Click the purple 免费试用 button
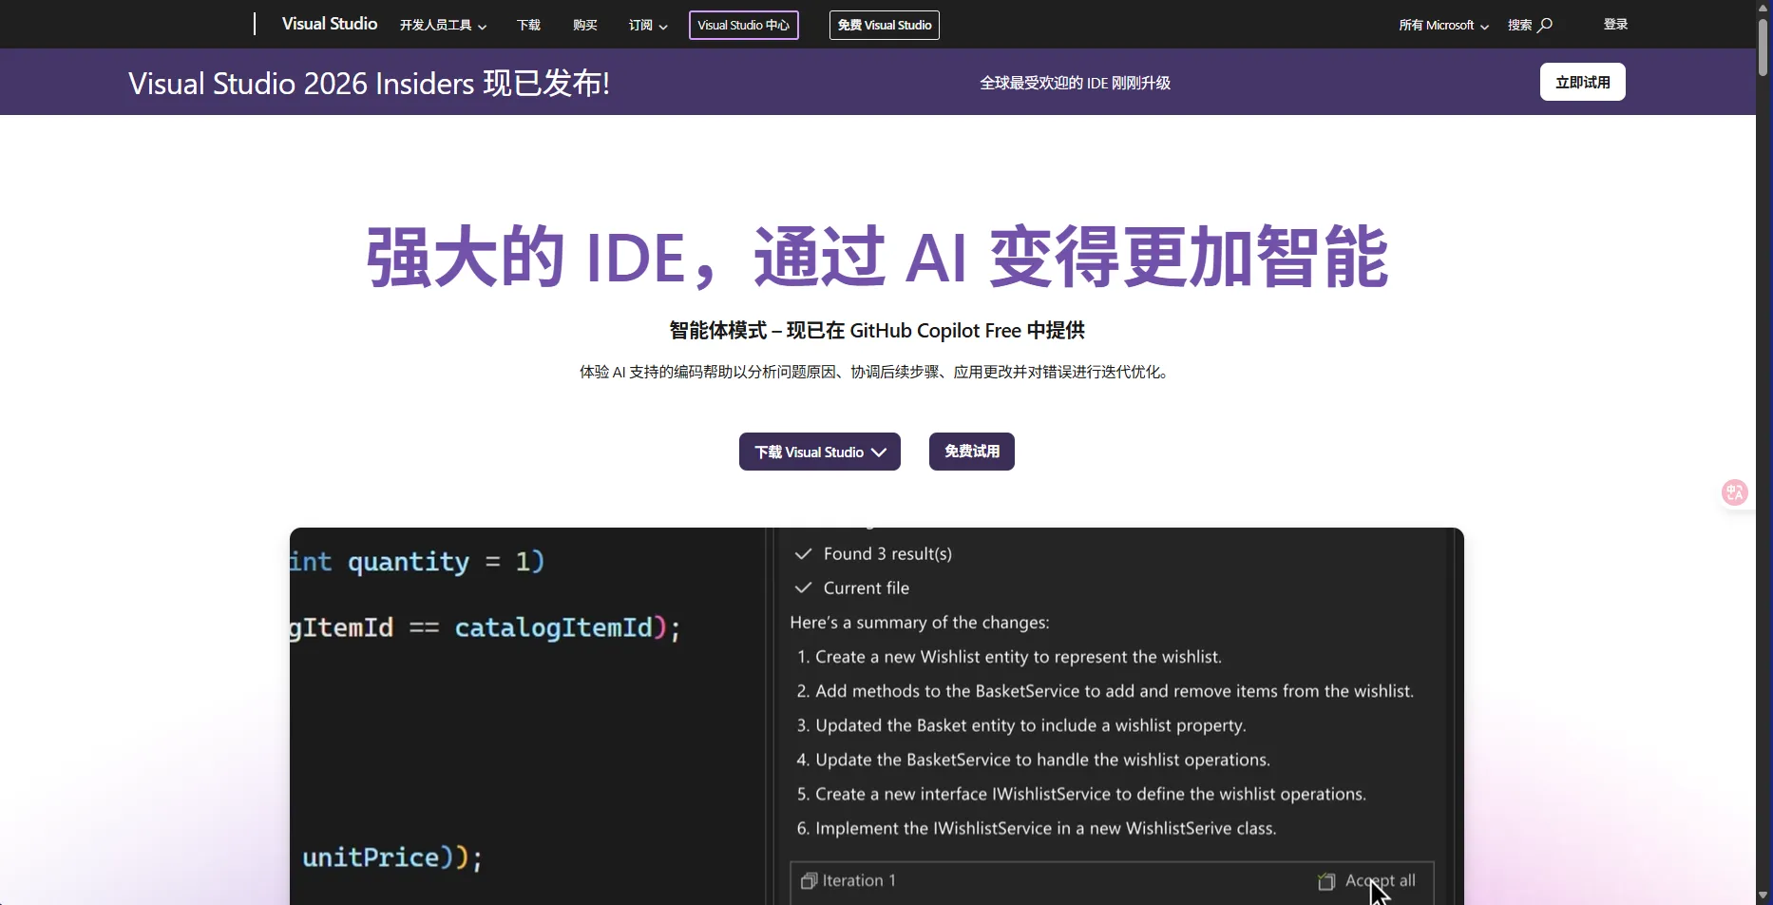This screenshot has width=1773, height=905. (971, 452)
